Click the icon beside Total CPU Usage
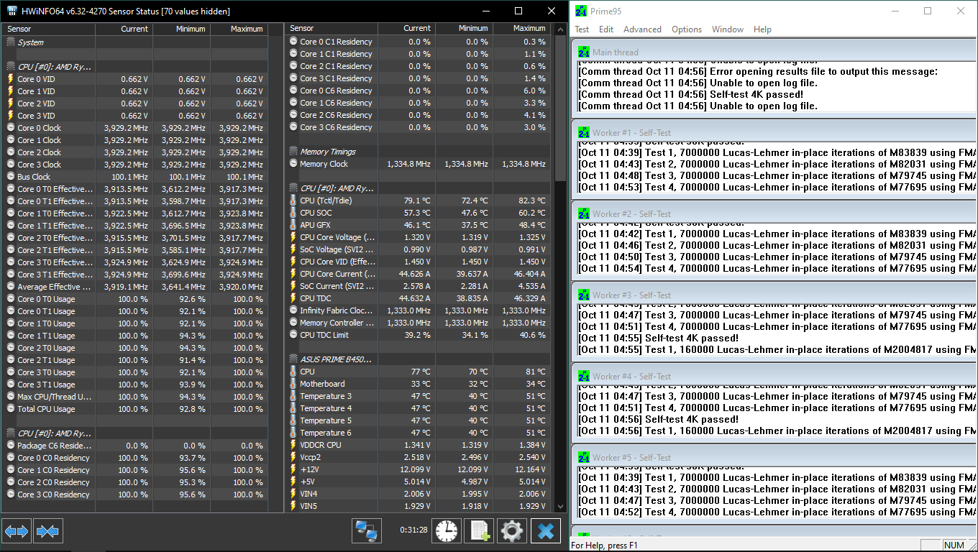 (10, 409)
